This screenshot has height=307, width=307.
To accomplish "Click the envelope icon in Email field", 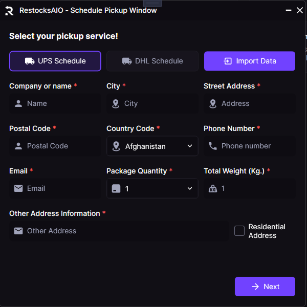I will click(18, 188).
